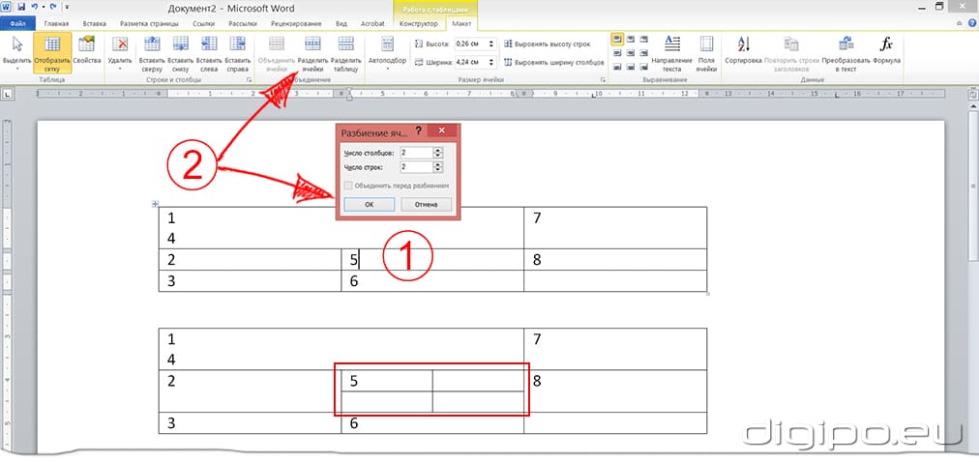Click Направление текста (Text Direction) icon

point(672,46)
